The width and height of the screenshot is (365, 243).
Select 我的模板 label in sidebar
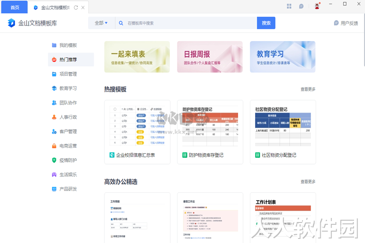[68, 45]
